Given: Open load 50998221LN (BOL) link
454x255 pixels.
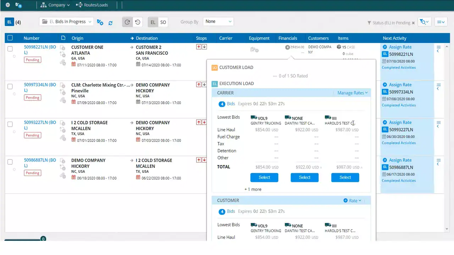Looking at the screenshot, I should click(x=40, y=50).
